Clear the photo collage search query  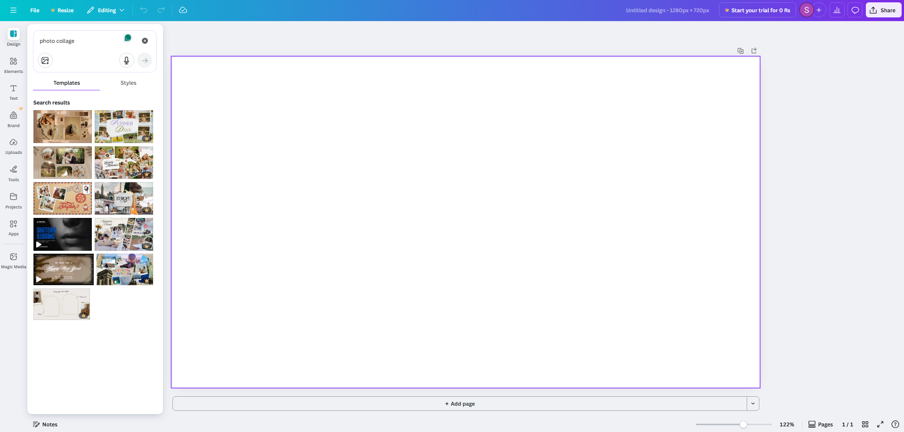click(x=145, y=40)
